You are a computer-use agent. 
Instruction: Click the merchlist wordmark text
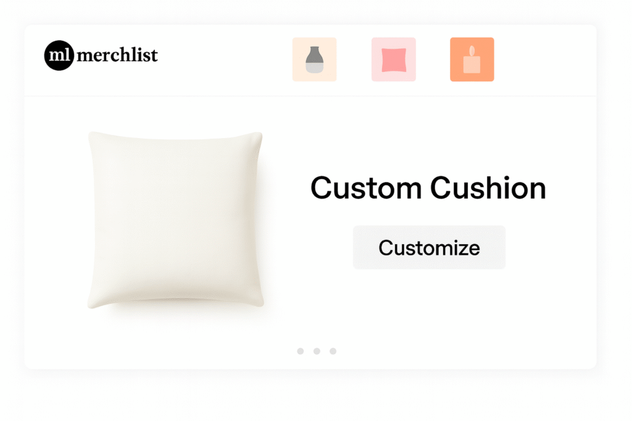coord(117,55)
